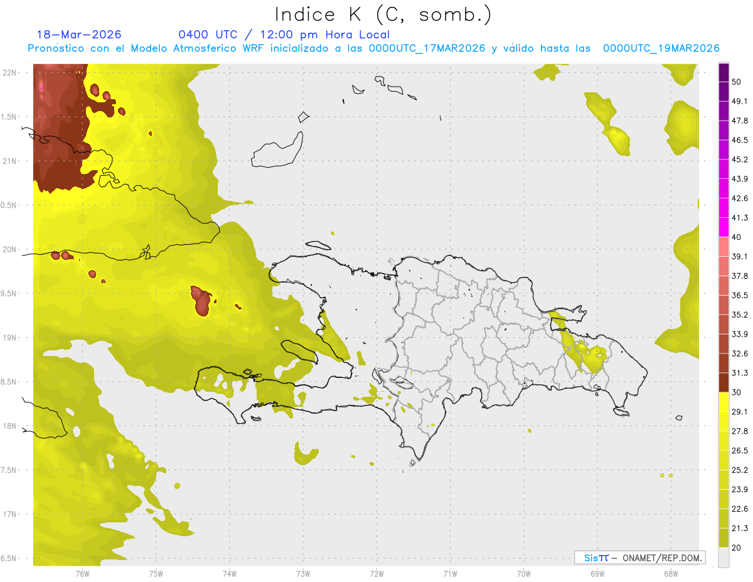Click the legend value '20'
753x582 pixels.
737,547
